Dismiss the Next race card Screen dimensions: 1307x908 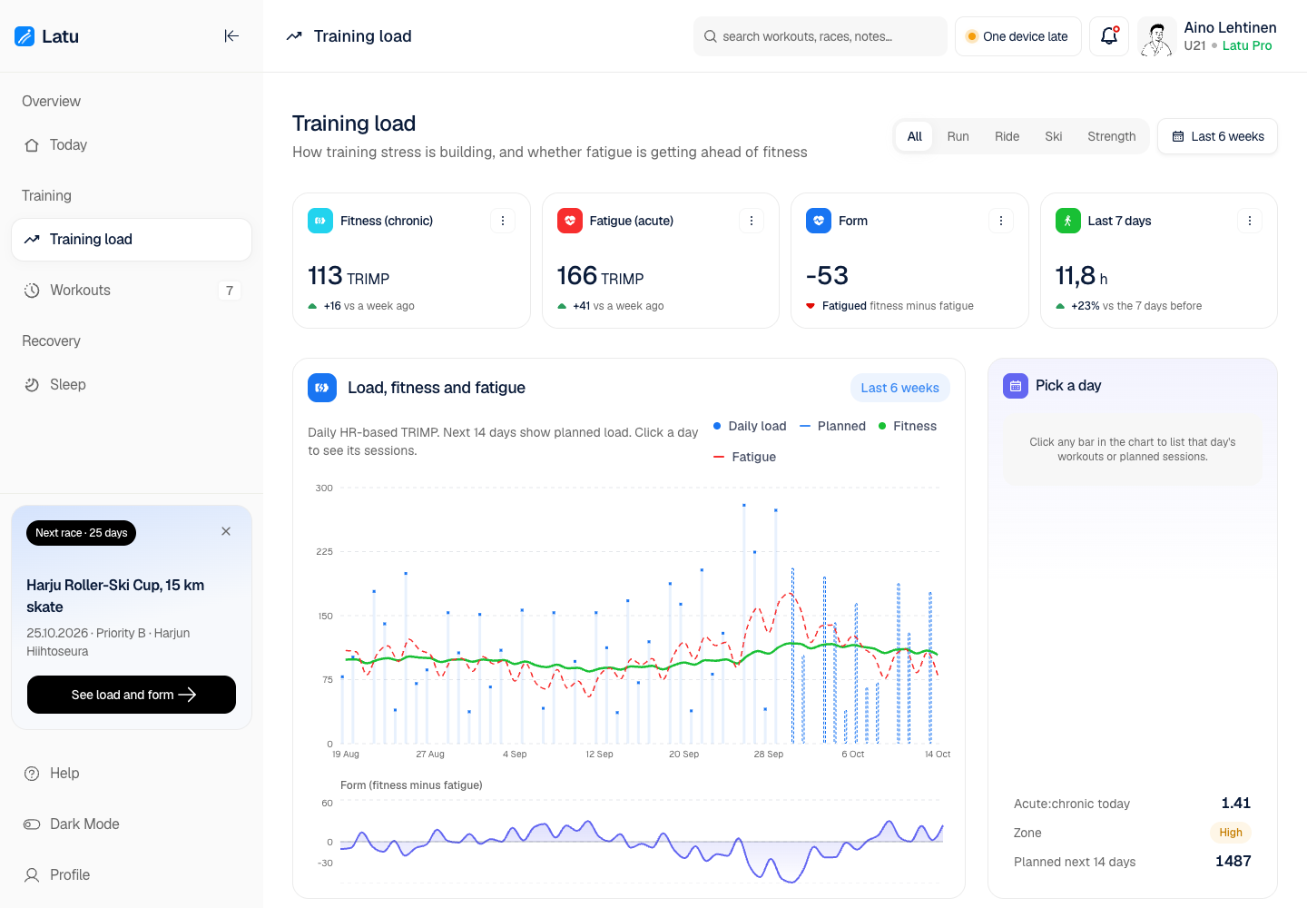226,531
